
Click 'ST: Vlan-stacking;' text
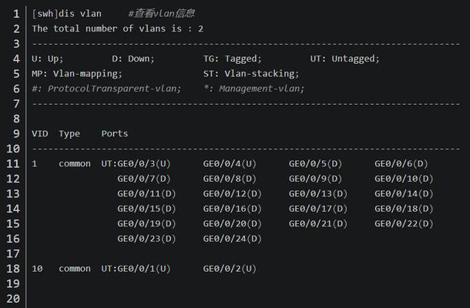click(x=251, y=74)
